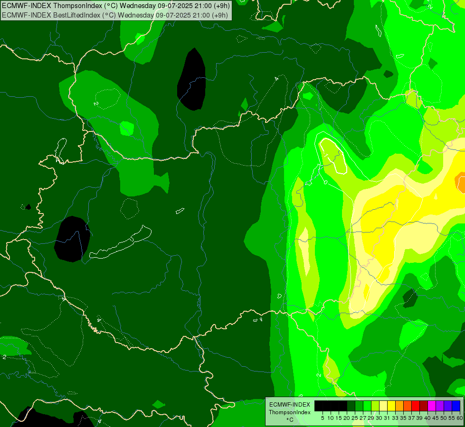Click the ThompsonIndex title line at top
Viewport: 465px width, 427px height.
pos(116,5)
